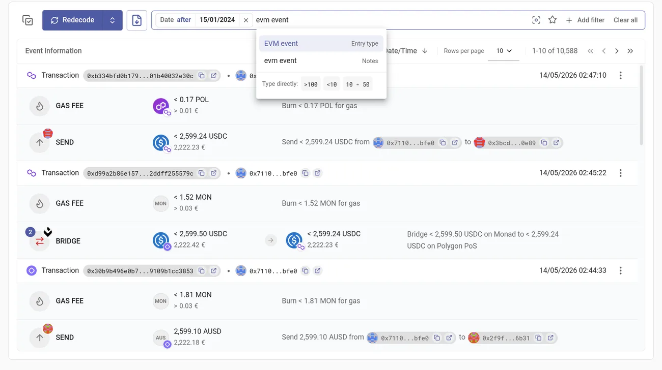Screen dimensions: 662x370
Task: Copy transaction hash 0xd99a2b86e157...2ddff255579c
Action: click(x=202, y=173)
